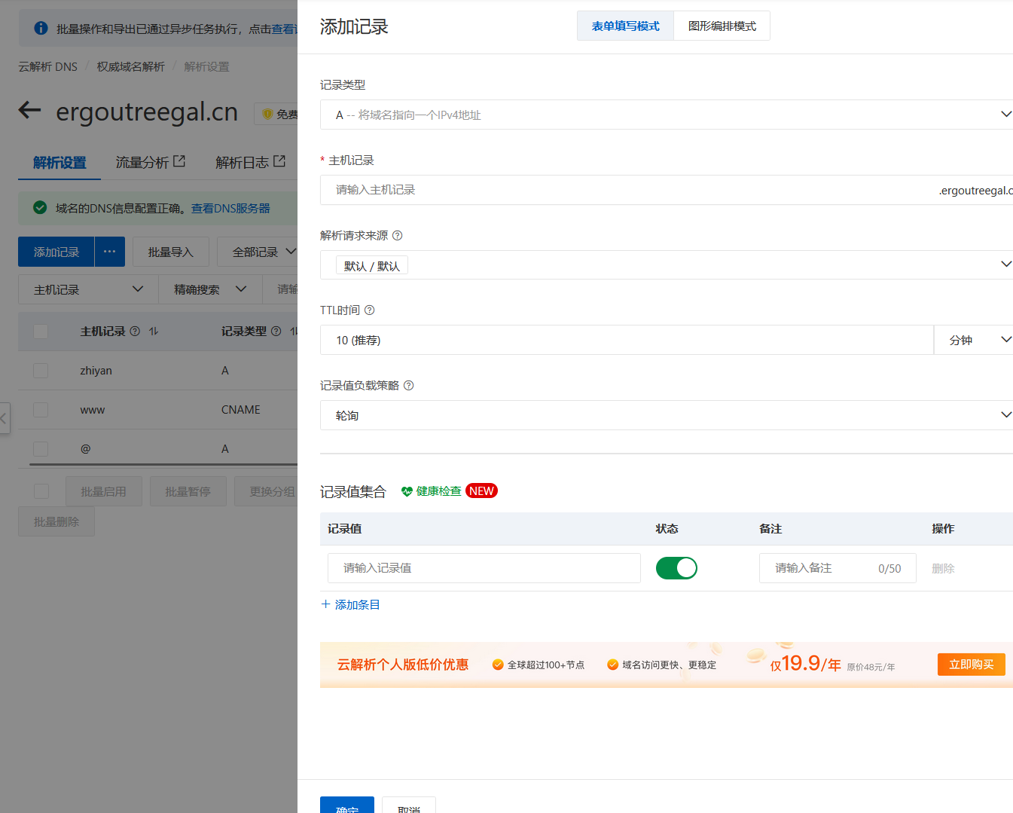Screen dimensions: 1013x813
Task: Open the 记录类型 dropdown
Action: coord(666,115)
